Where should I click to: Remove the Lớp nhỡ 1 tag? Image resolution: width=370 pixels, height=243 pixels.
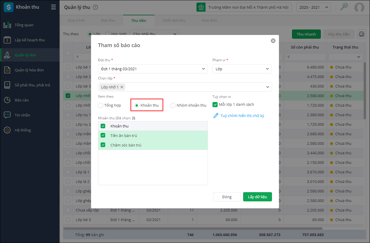122,87
